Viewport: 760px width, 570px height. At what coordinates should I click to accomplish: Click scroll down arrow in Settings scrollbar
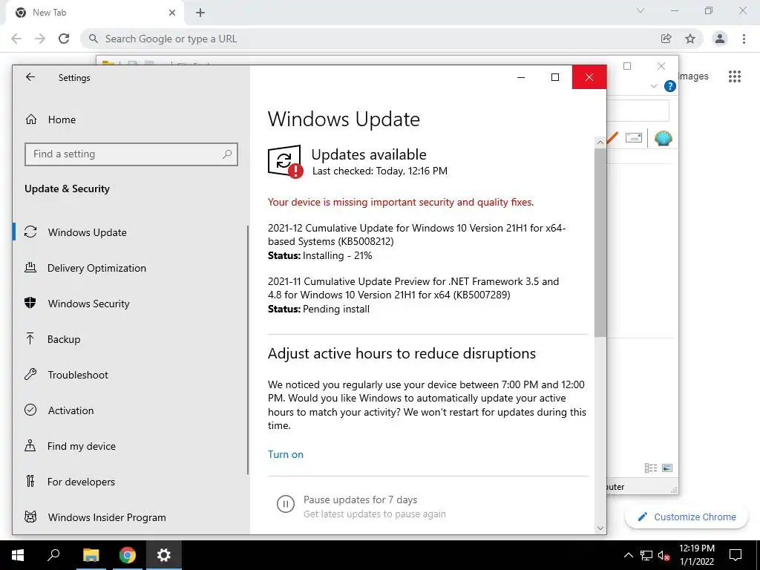(600, 528)
